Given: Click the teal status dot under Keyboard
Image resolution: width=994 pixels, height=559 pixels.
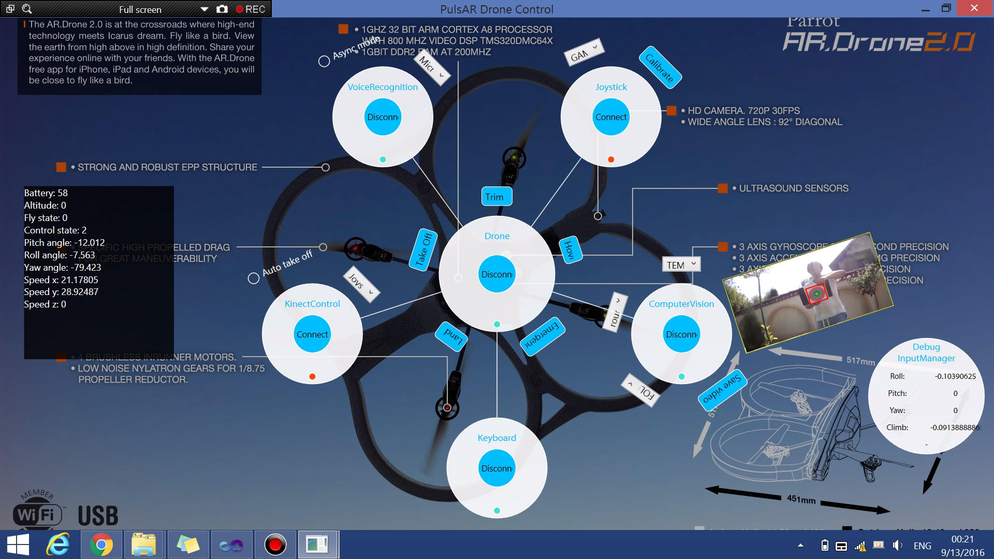Looking at the screenshot, I should tap(497, 510).
